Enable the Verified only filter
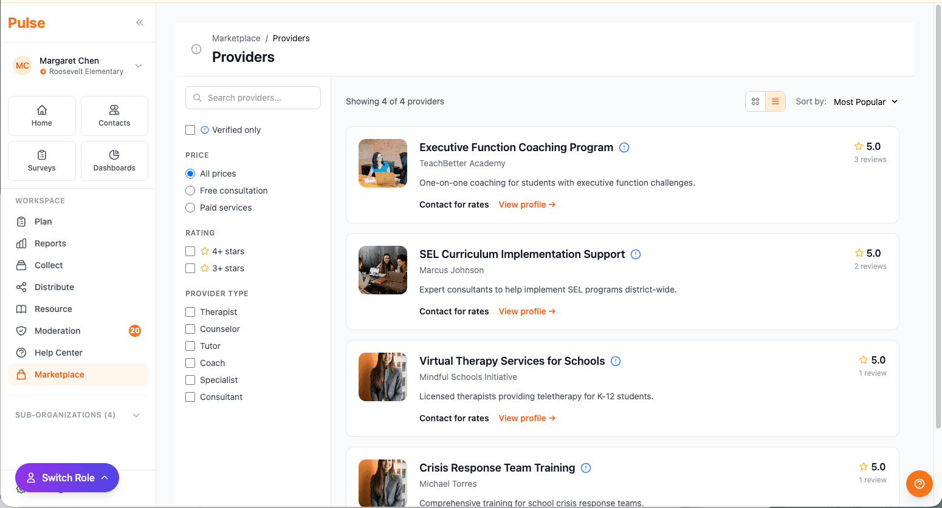942x508 pixels. (190, 129)
